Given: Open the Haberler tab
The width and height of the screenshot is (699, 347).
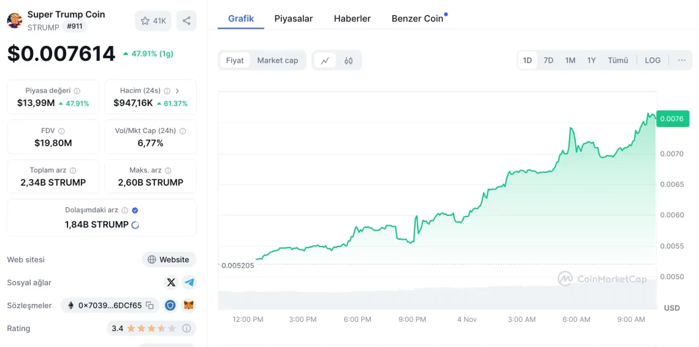Looking at the screenshot, I should pos(352,18).
